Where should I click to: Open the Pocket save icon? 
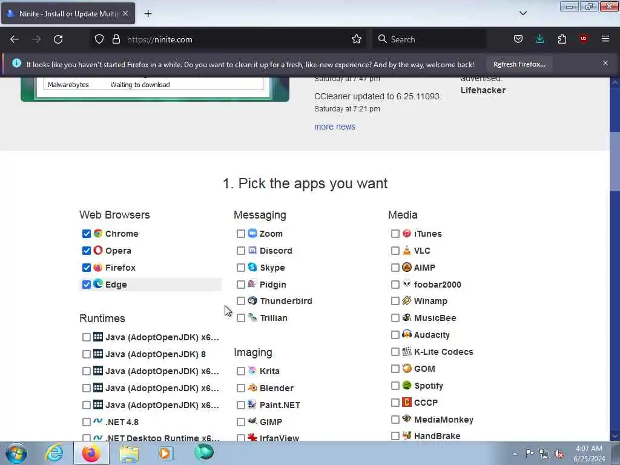pyautogui.click(x=518, y=39)
